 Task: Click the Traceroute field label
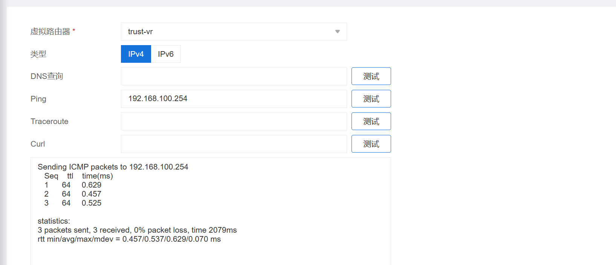click(49, 121)
